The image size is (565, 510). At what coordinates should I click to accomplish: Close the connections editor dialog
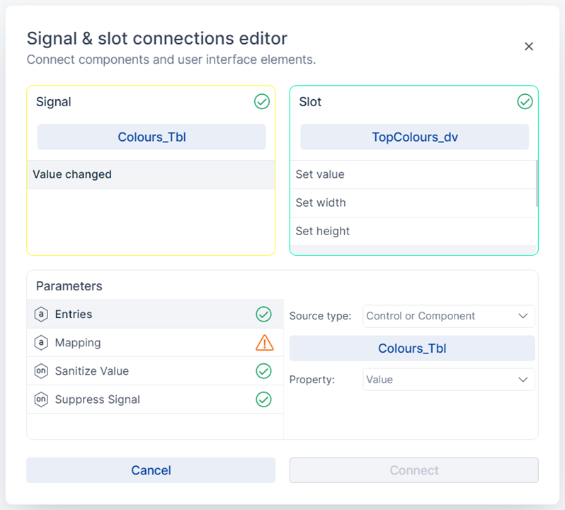point(528,47)
